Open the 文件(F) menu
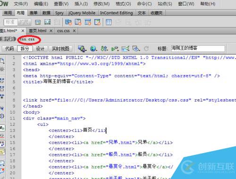Screen dimensions: 236x179 click(x=21, y=4)
